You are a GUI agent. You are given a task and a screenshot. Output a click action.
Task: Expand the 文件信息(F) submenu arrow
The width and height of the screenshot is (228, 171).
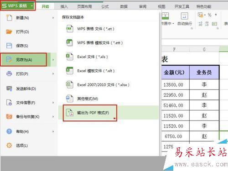coord(53,103)
